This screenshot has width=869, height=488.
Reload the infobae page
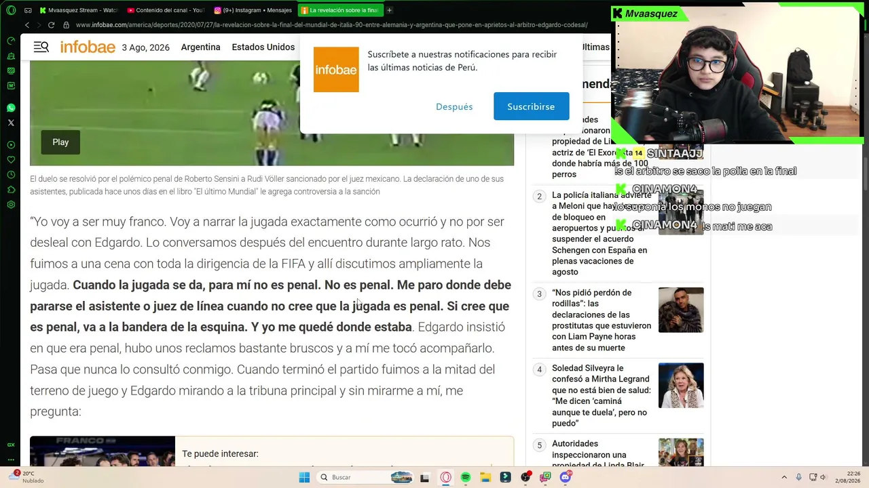tap(51, 25)
